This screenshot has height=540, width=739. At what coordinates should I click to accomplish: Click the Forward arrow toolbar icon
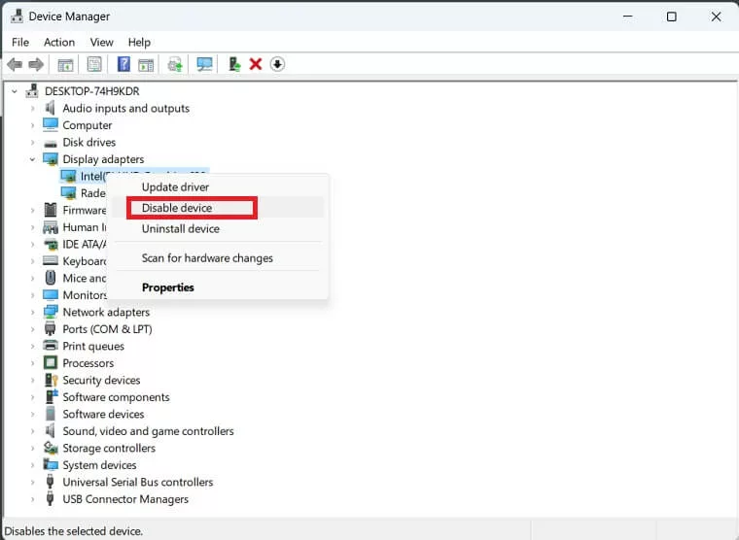36,64
